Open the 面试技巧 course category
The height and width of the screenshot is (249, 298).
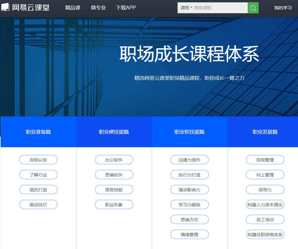[x=38, y=204]
